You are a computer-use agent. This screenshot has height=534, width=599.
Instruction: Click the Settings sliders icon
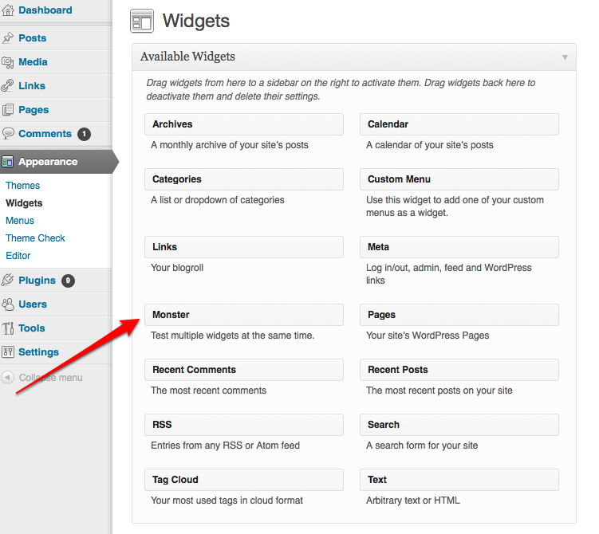click(x=8, y=352)
